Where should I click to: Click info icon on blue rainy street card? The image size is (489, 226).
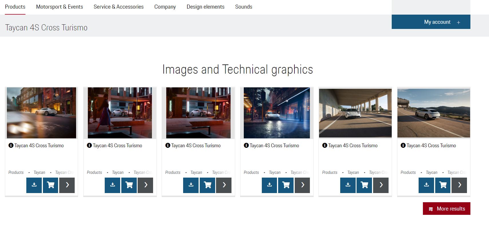pyautogui.click(x=246, y=145)
